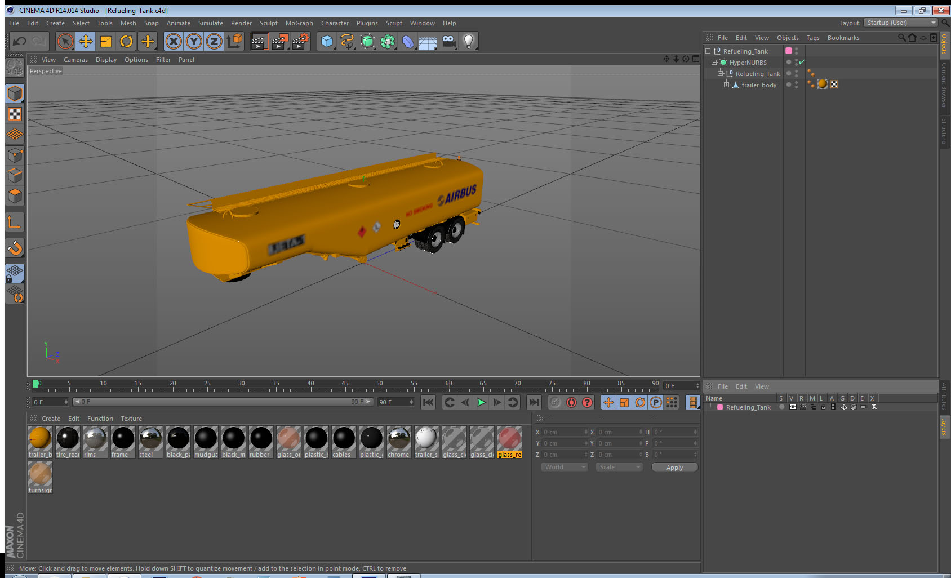
Task: Toggle HyperNURBS green enable checkmark
Action: pos(802,63)
